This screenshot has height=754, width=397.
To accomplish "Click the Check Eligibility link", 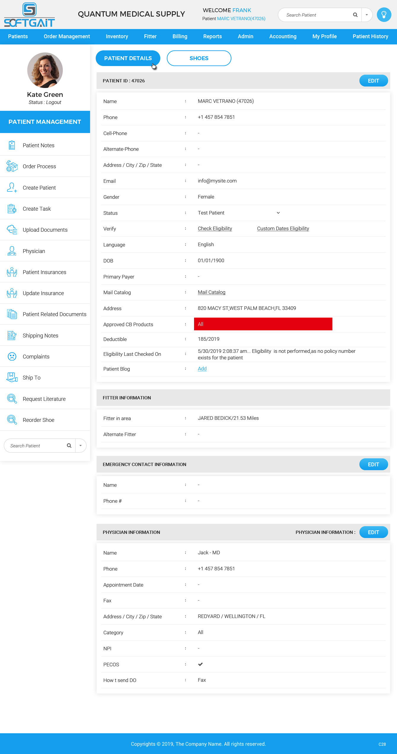I will pyautogui.click(x=215, y=228).
